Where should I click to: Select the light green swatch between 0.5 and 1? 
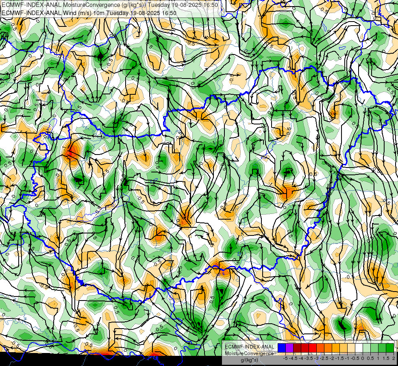click(374, 348)
